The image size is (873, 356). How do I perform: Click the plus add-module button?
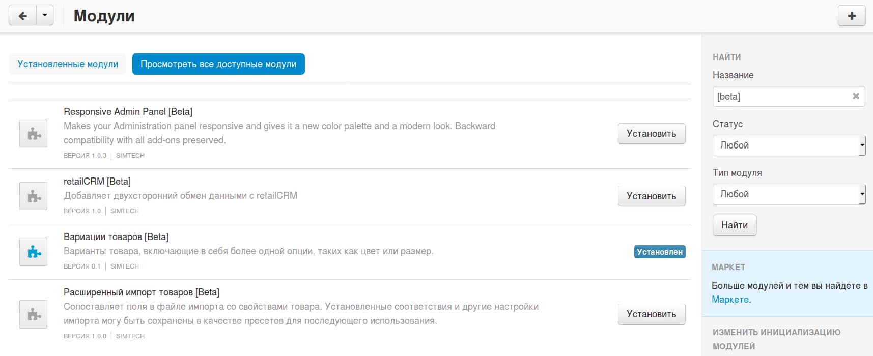[x=852, y=16]
